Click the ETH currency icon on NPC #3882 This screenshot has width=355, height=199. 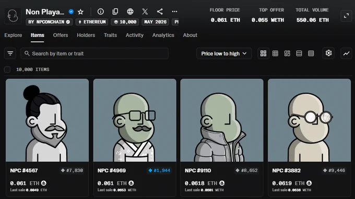(x=309, y=183)
